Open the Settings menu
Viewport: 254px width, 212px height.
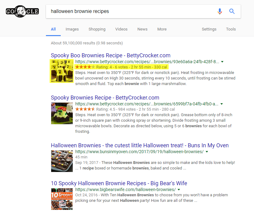pos(209,29)
